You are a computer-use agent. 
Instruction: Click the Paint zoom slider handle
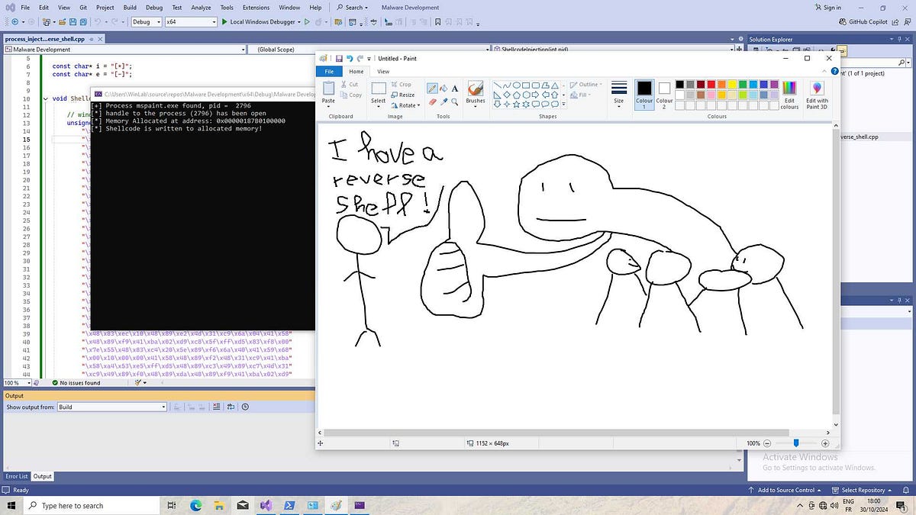pyautogui.click(x=796, y=443)
